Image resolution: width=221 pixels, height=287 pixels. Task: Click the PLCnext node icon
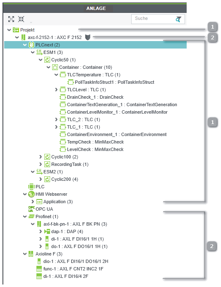pyautogui.click(x=31, y=45)
